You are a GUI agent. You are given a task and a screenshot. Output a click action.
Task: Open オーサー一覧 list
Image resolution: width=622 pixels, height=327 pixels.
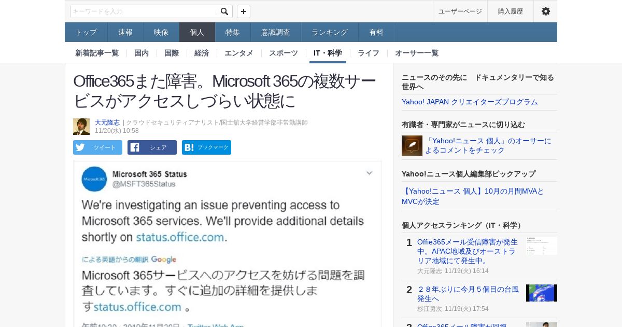click(417, 53)
